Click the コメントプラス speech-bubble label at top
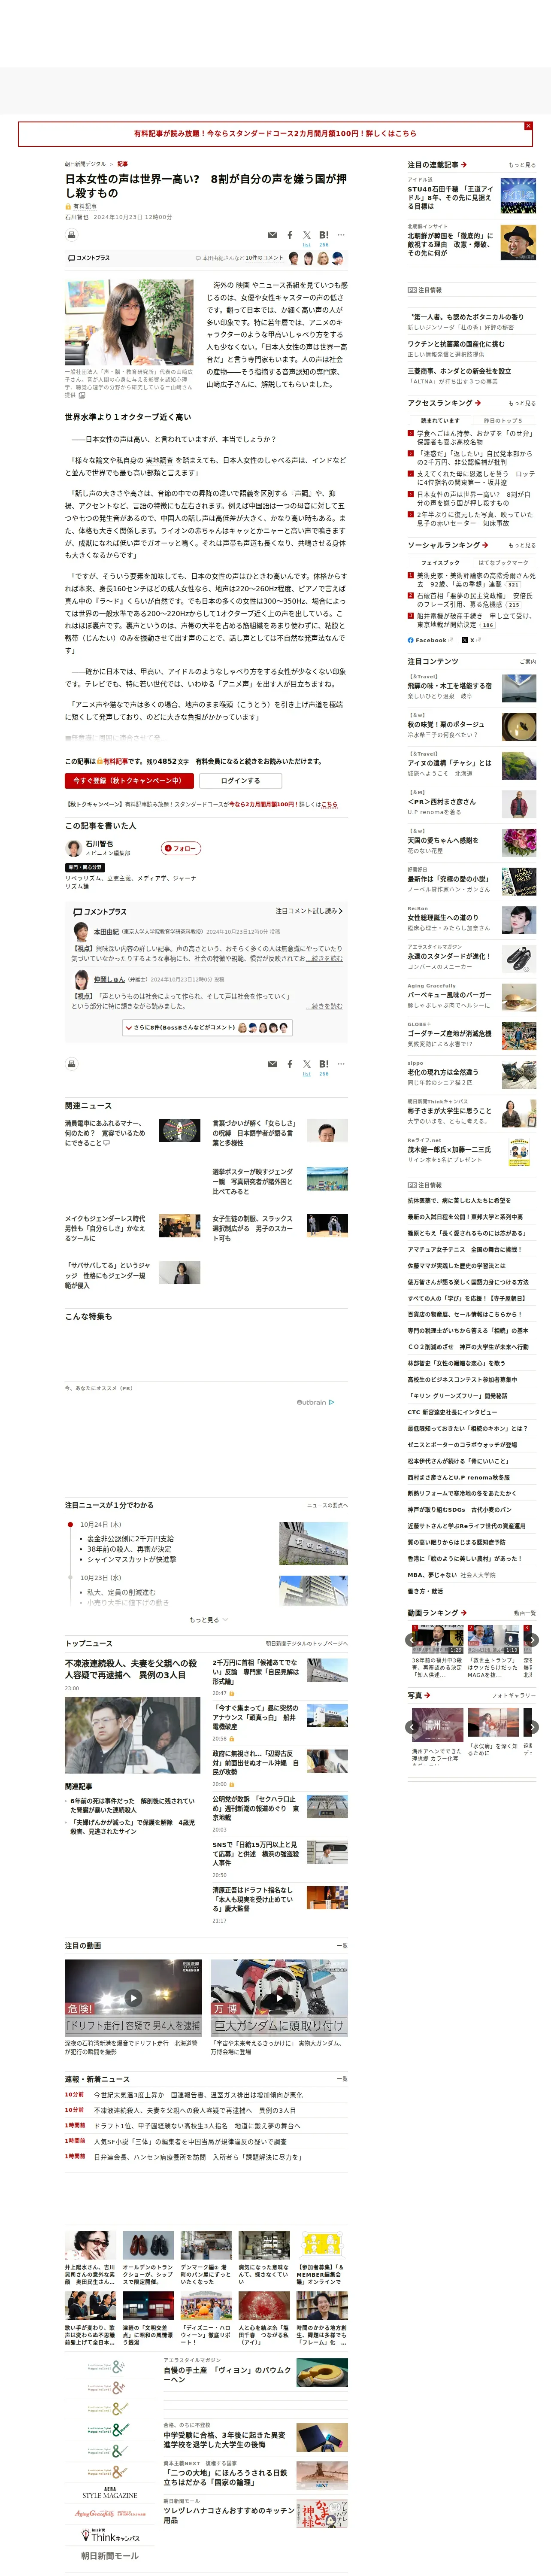 coord(89,258)
